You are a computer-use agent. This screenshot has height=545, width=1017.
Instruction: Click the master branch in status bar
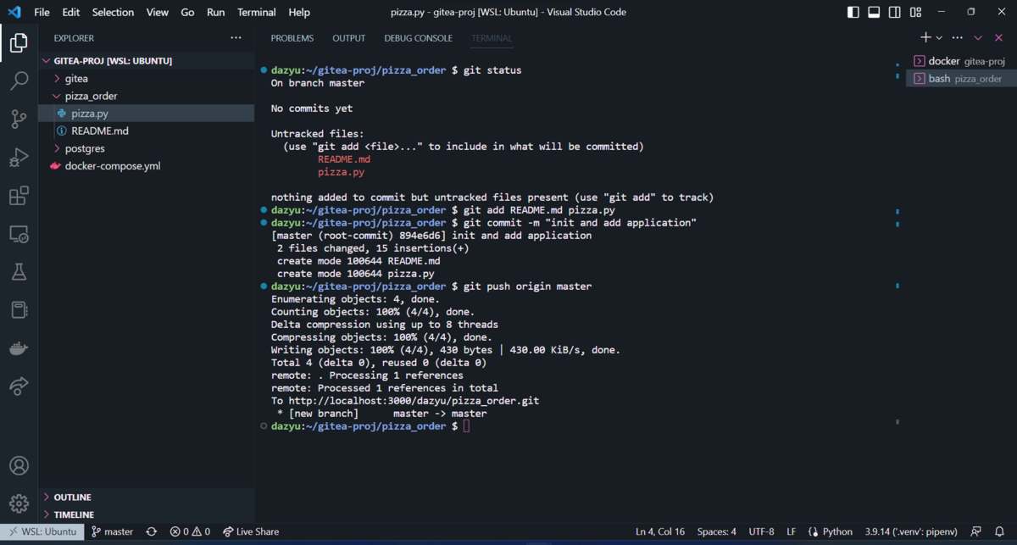(x=113, y=531)
